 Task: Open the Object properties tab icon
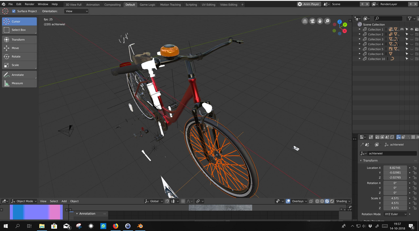pyautogui.click(x=398, y=137)
